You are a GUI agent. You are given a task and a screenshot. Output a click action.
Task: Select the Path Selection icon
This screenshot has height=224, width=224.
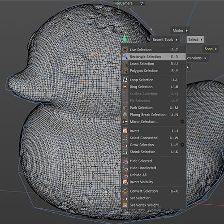pos(125,108)
